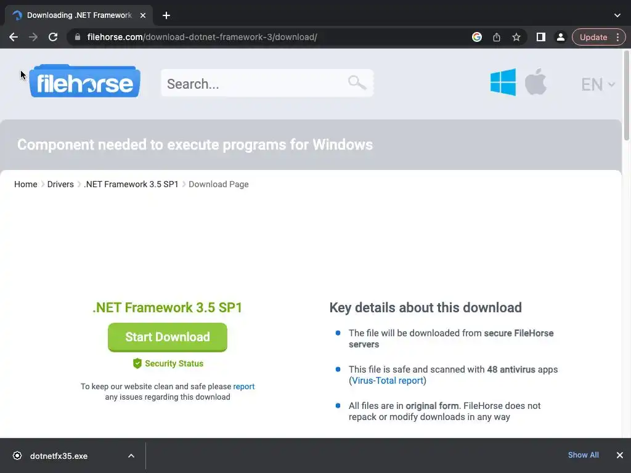Click the report link
631x473 pixels.
tap(244, 387)
